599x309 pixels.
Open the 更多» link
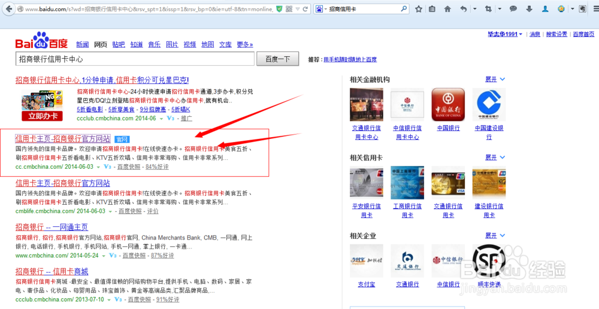click(x=245, y=44)
